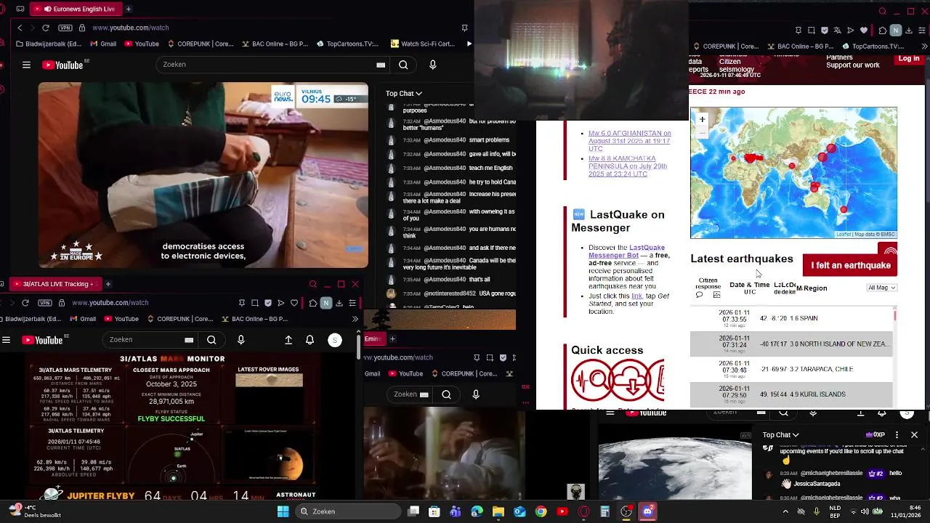
Task: Click microphone icon in Emin window
Action: [476, 394]
